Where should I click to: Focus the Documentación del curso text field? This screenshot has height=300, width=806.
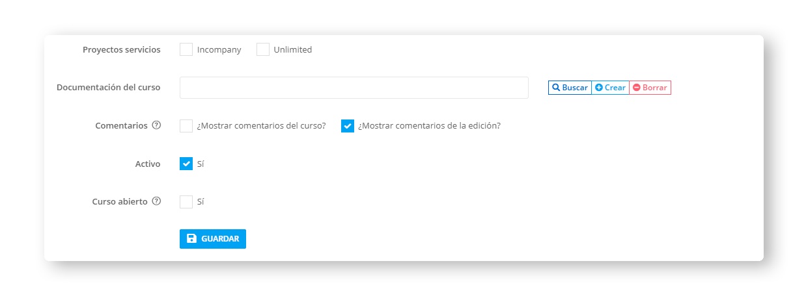(354, 88)
